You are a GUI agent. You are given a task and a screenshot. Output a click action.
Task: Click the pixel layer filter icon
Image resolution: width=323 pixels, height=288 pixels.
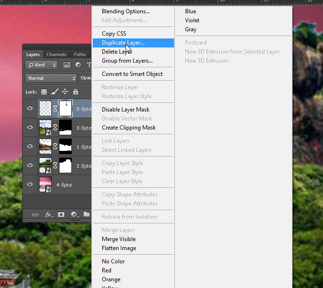point(67,65)
